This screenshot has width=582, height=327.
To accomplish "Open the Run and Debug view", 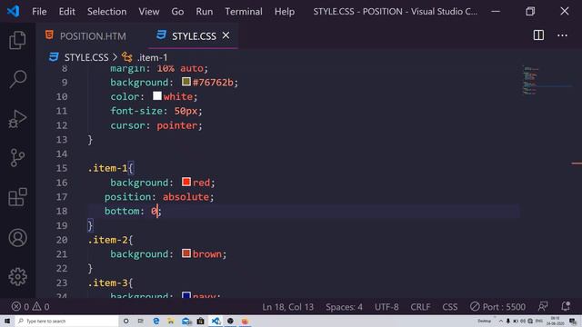I will click(17, 119).
